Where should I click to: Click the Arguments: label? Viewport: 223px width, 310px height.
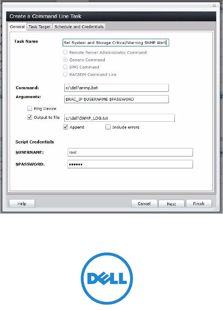[28, 97]
